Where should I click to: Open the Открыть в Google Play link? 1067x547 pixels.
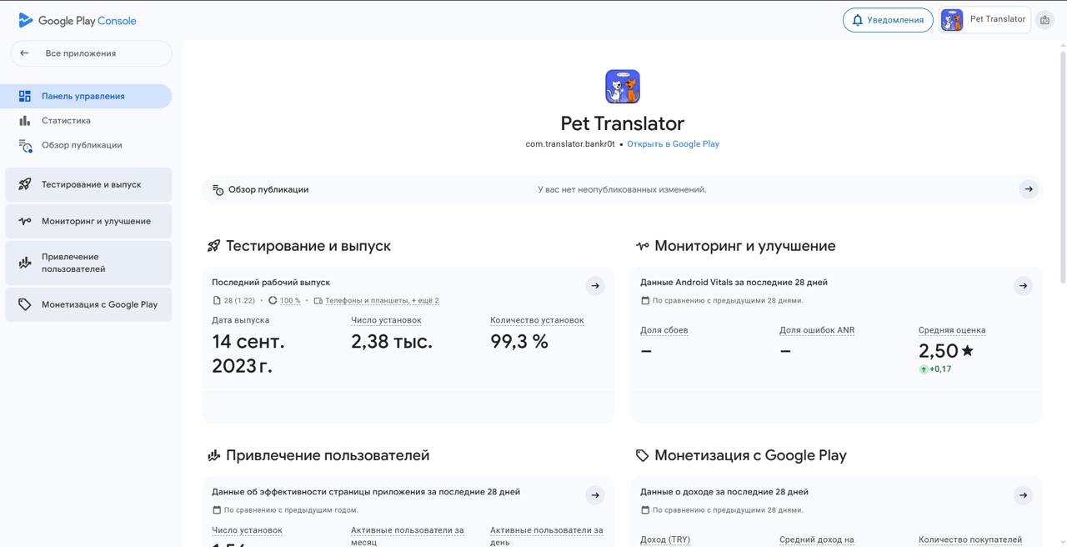(674, 143)
